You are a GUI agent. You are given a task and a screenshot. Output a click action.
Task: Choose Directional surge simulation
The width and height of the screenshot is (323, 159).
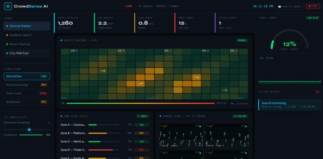tap(27, 85)
